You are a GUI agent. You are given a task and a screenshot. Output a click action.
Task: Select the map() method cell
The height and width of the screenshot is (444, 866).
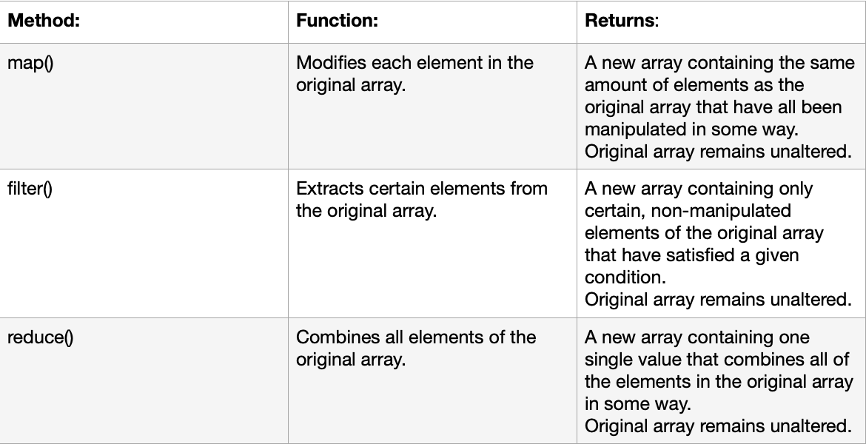point(144,106)
